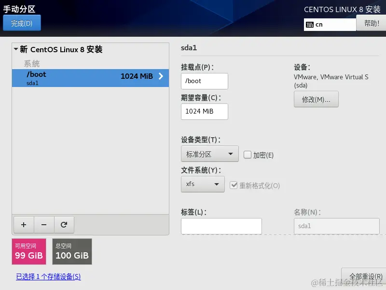Open the 设备类型 dropdown showing 标准分区
This screenshot has height=290, width=386.
coord(210,154)
